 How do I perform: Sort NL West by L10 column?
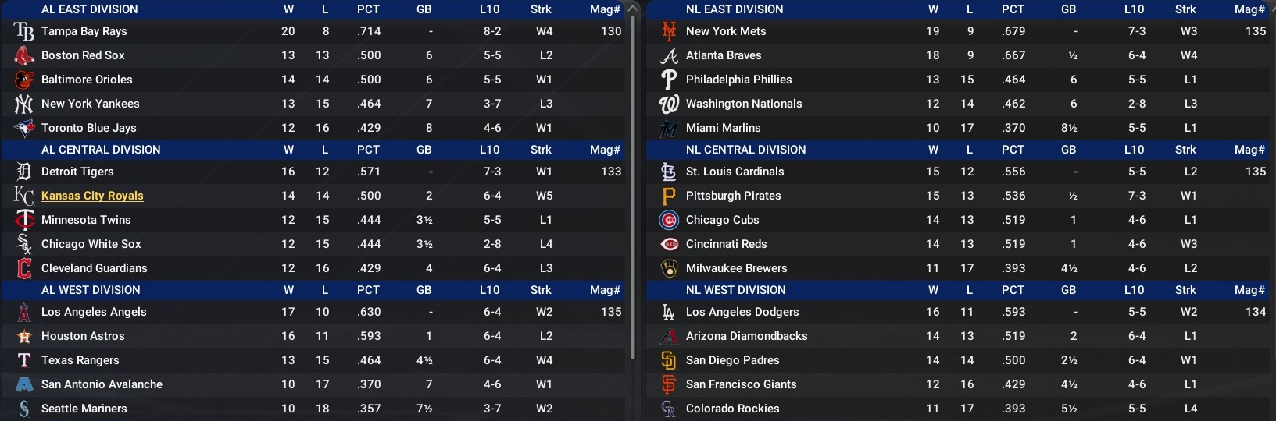[x=1134, y=290]
